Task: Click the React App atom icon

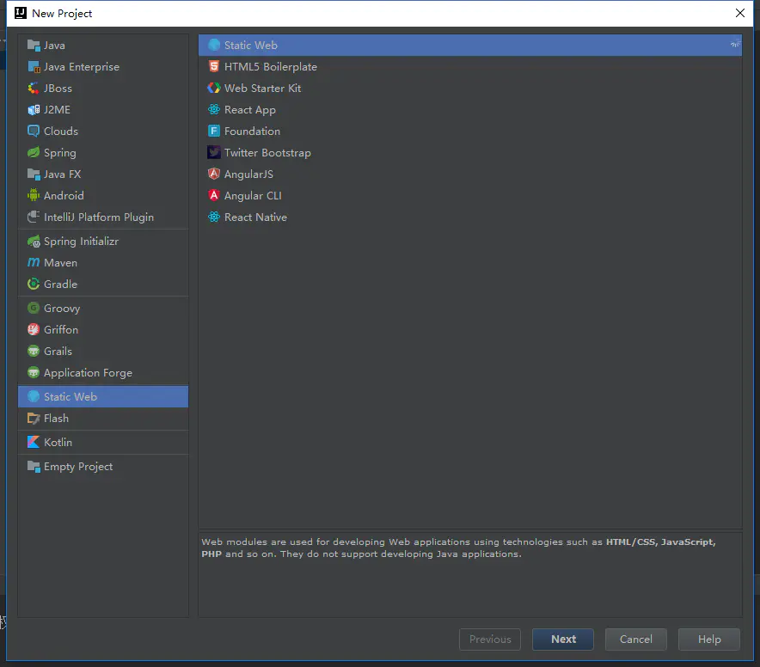Action: [x=214, y=110]
